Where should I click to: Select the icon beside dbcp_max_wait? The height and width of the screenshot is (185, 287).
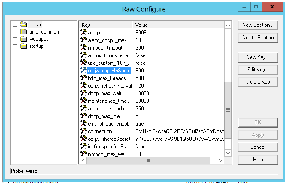83,93
